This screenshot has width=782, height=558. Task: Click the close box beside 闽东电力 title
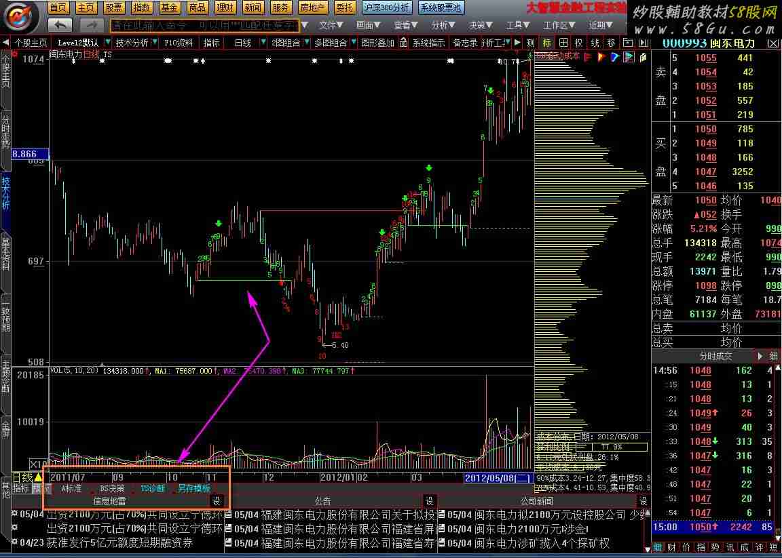point(774,43)
